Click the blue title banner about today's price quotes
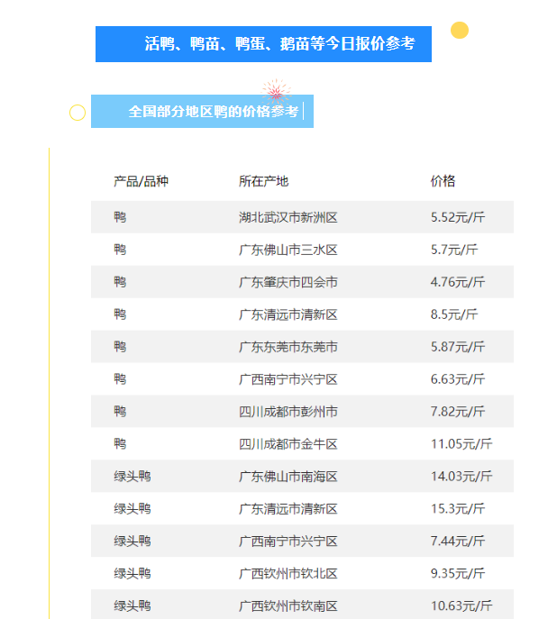Viewport: 557px width, 619px height. (263, 44)
